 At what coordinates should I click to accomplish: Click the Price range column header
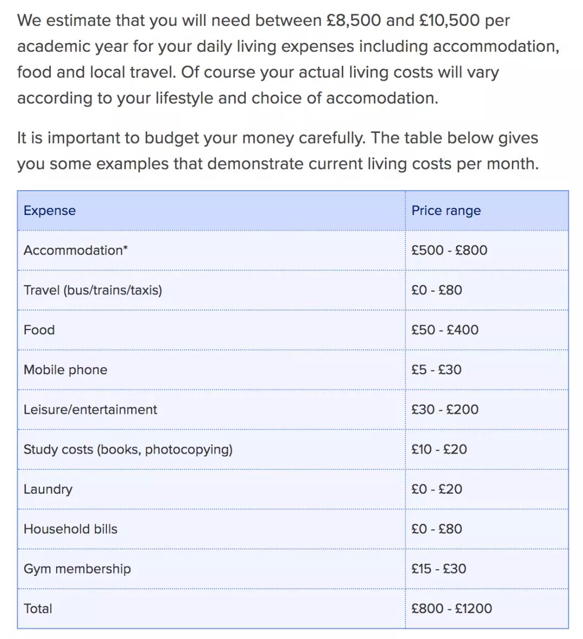446,211
